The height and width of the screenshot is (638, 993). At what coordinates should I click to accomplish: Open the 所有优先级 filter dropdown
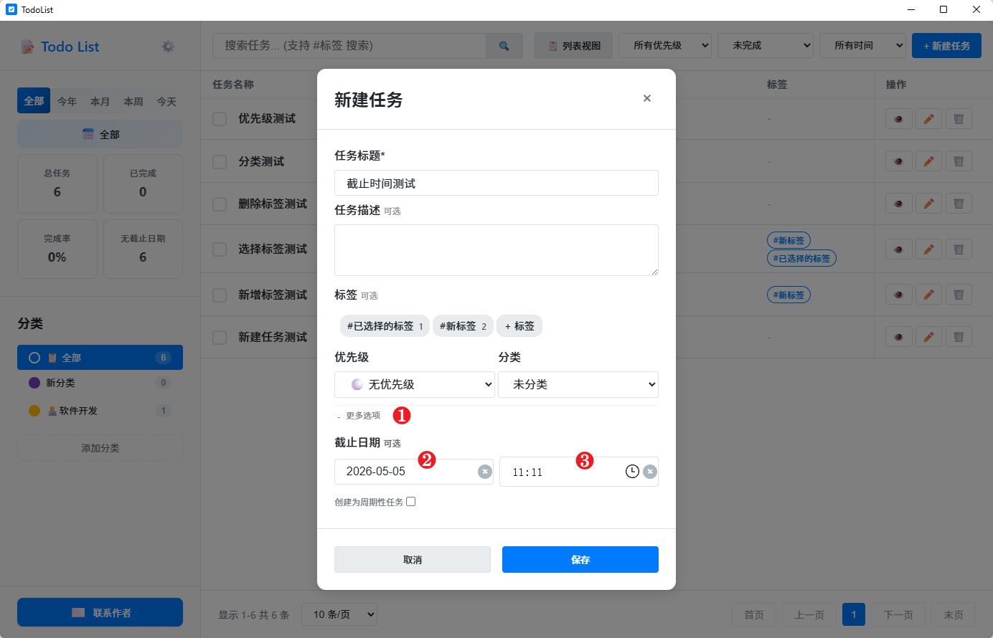pos(665,46)
